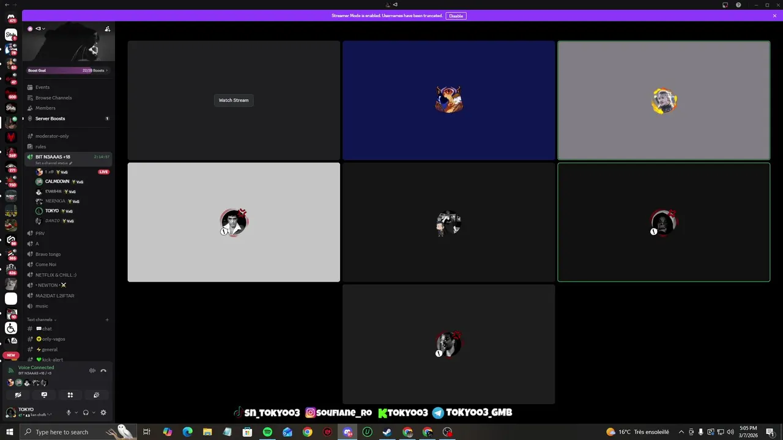
Task: Open chat text channel
Action: [x=68, y=329]
